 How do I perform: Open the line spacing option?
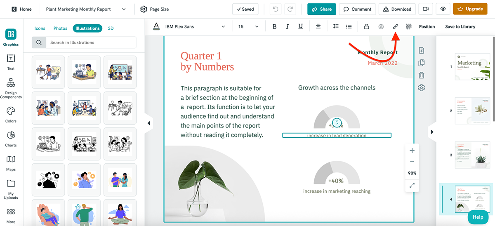pyautogui.click(x=336, y=26)
